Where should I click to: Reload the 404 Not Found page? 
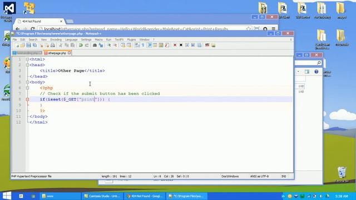click(x=33, y=29)
